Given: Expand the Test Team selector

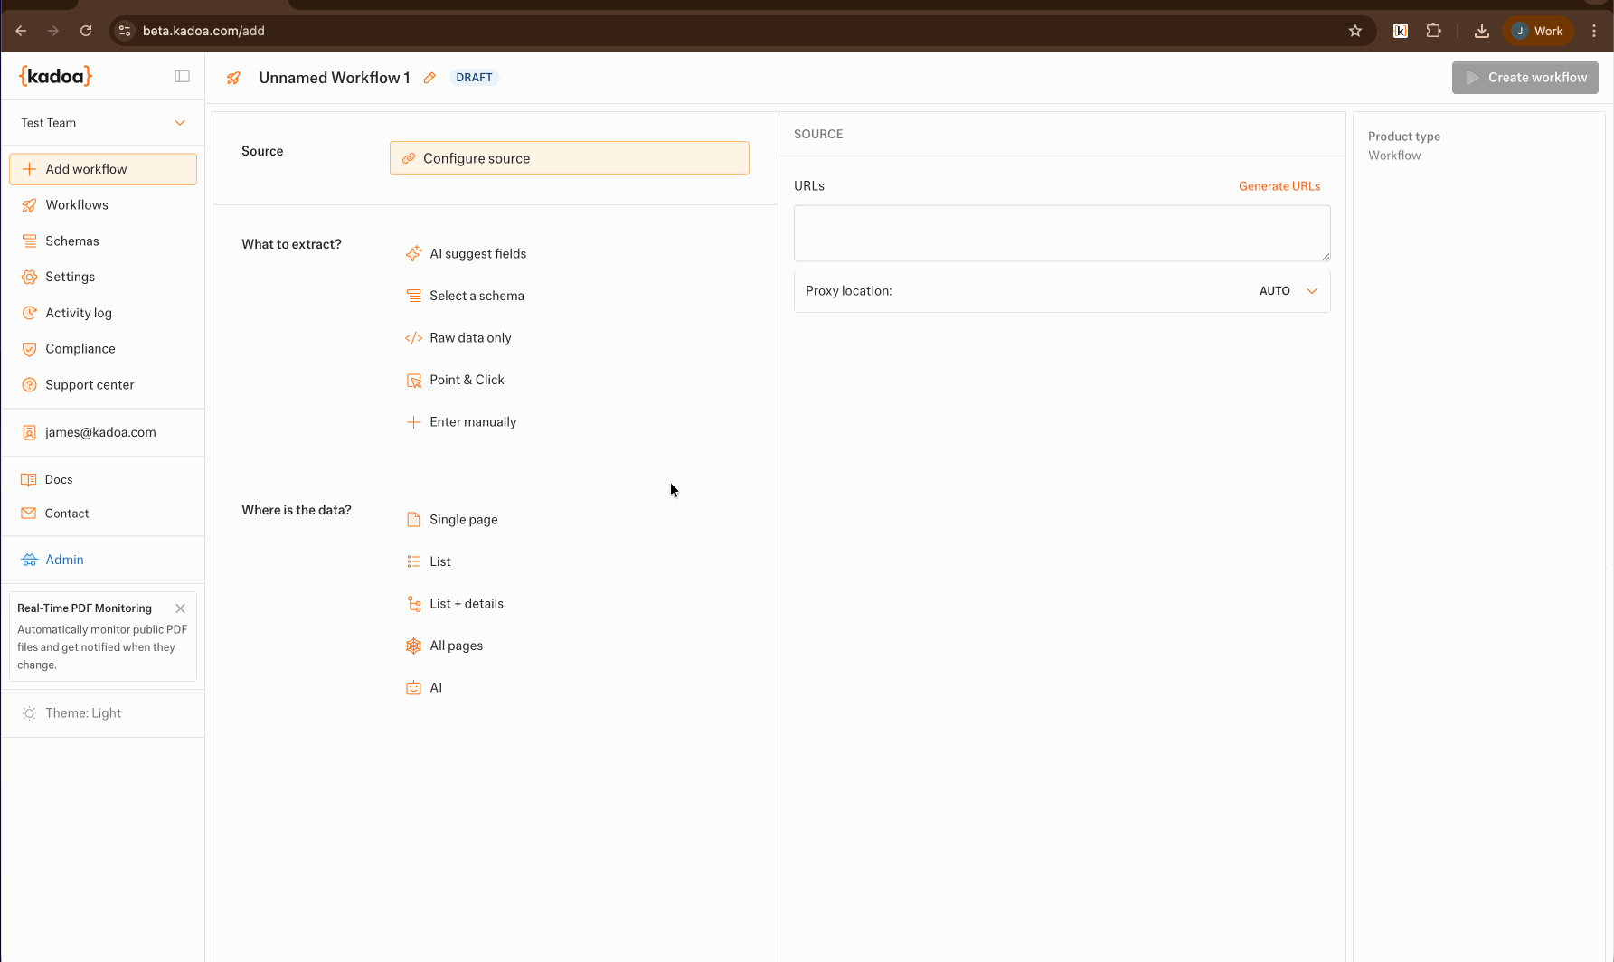Looking at the screenshot, I should click(102, 123).
